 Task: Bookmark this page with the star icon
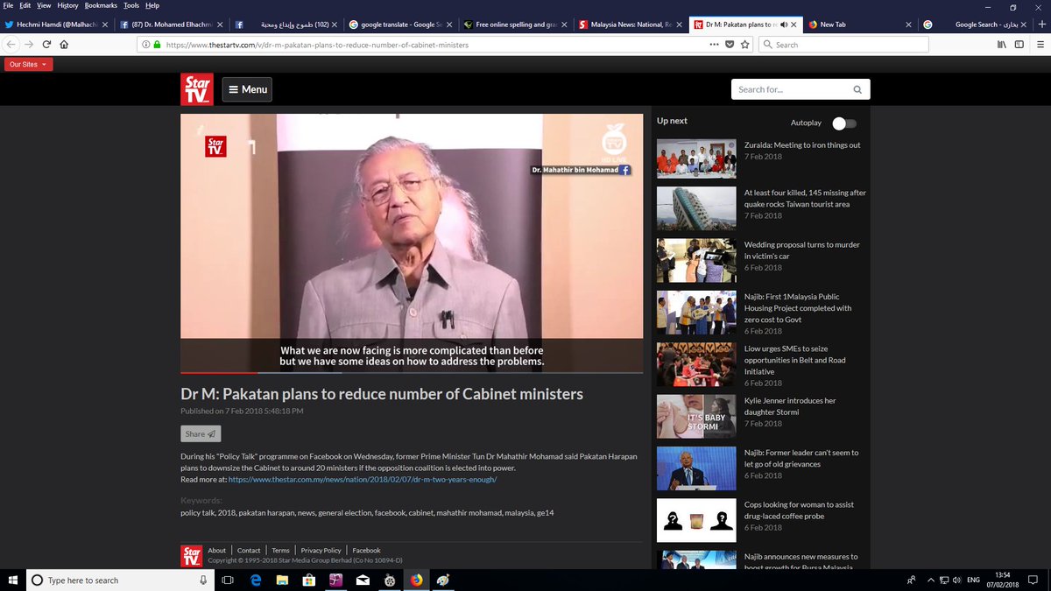(744, 44)
